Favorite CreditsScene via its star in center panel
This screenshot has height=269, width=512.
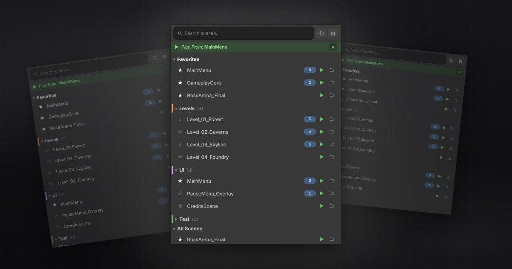click(x=180, y=206)
